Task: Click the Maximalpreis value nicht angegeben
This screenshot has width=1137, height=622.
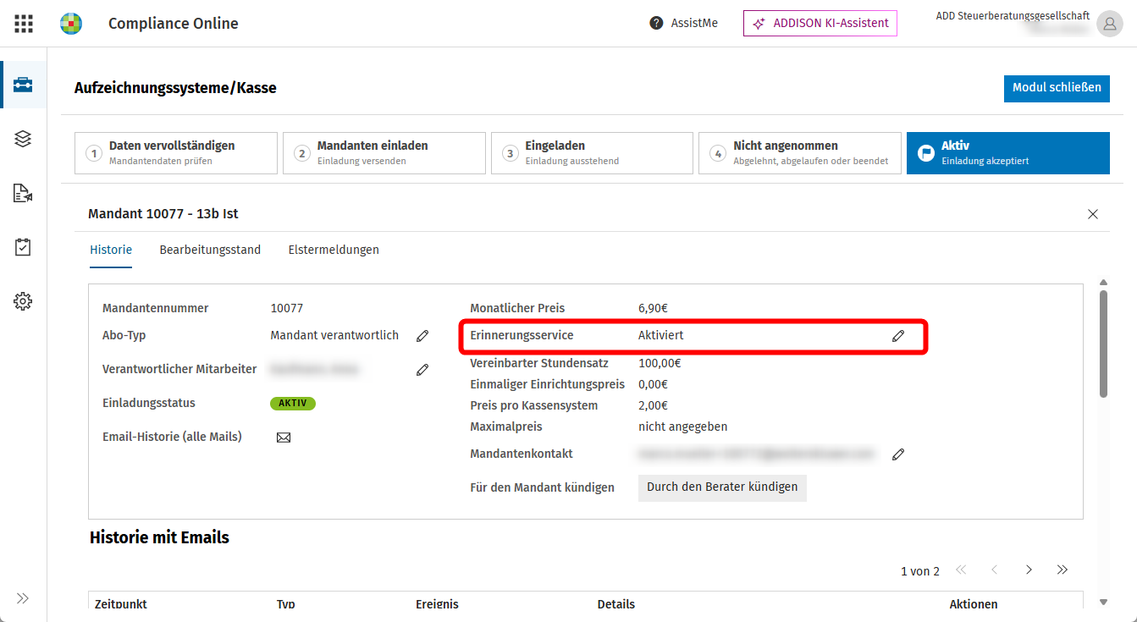Action: (x=683, y=427)
